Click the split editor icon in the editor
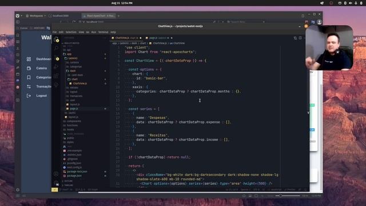 [300, 38]
